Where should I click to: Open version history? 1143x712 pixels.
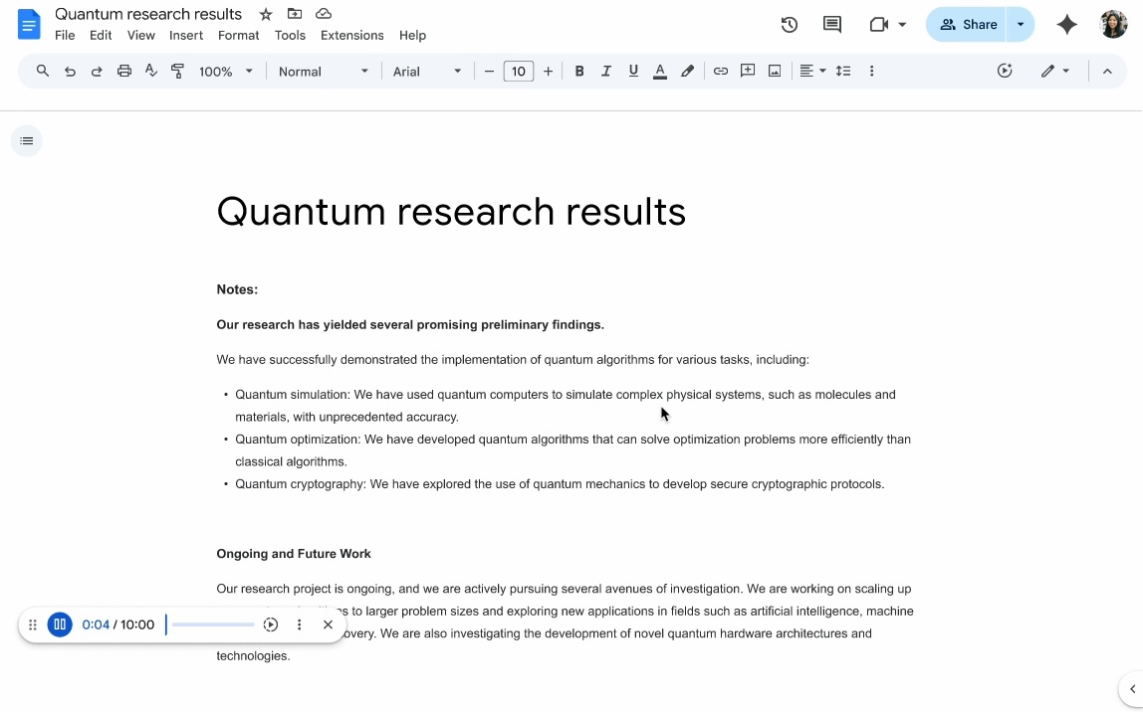789,24
